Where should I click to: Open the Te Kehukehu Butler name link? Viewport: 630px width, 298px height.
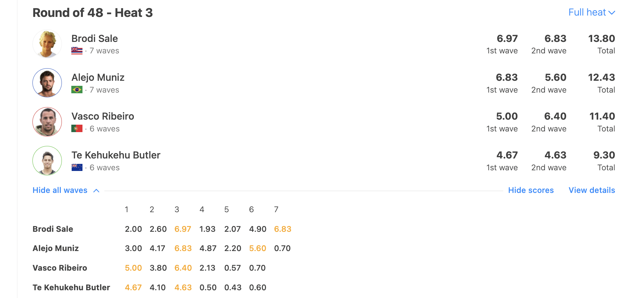pos(116,155)
